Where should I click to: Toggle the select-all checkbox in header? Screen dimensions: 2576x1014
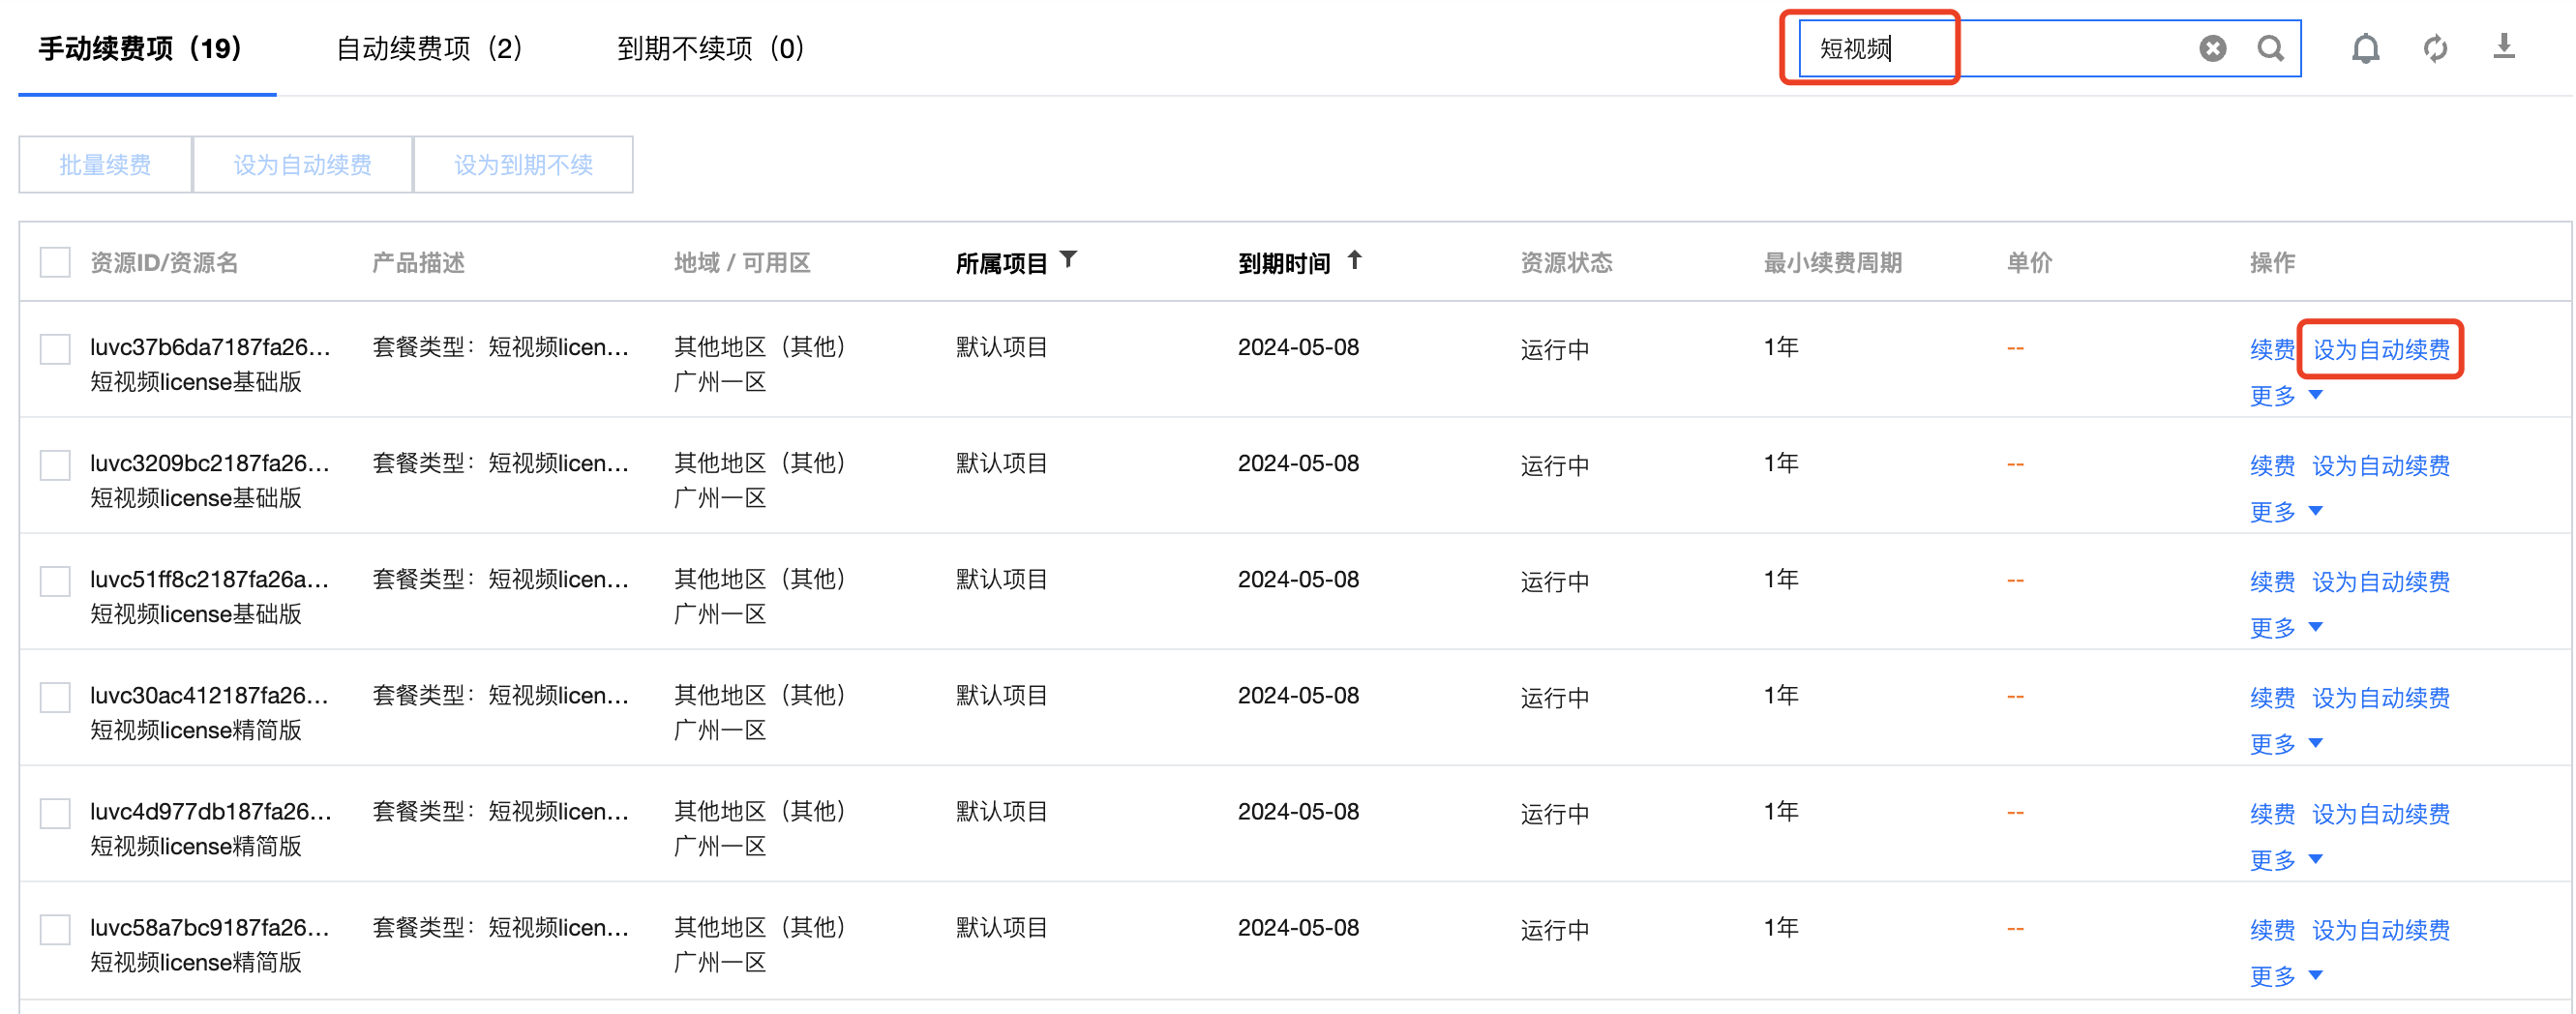pos(55,262)
